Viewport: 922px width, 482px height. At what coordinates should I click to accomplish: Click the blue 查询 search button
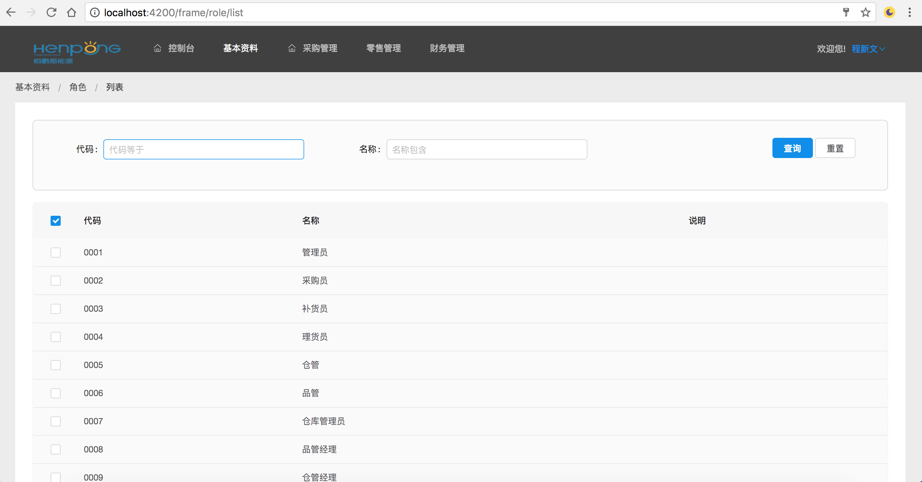click(792, 148)
